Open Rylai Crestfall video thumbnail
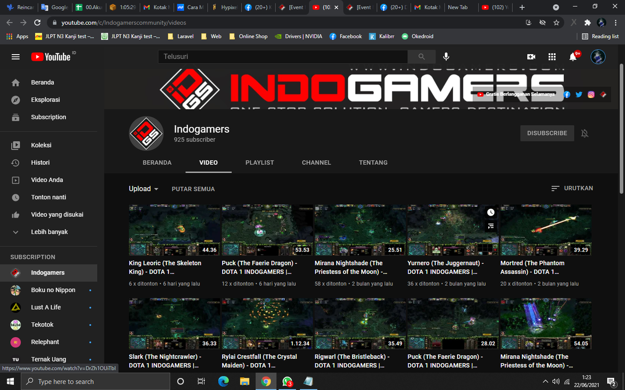This screenshot has height=390, width=625. coord(268,324)
